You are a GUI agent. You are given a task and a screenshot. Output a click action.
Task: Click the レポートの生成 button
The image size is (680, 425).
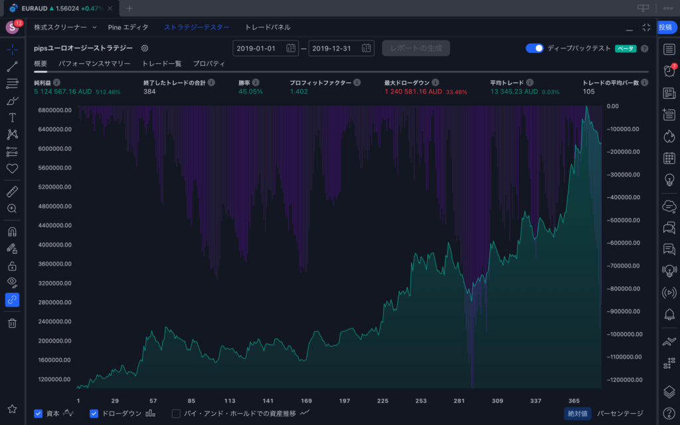(416, 48)
